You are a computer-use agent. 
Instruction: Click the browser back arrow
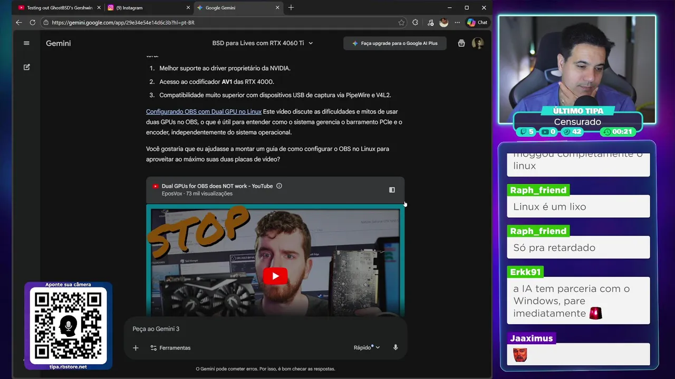point(19,23)
